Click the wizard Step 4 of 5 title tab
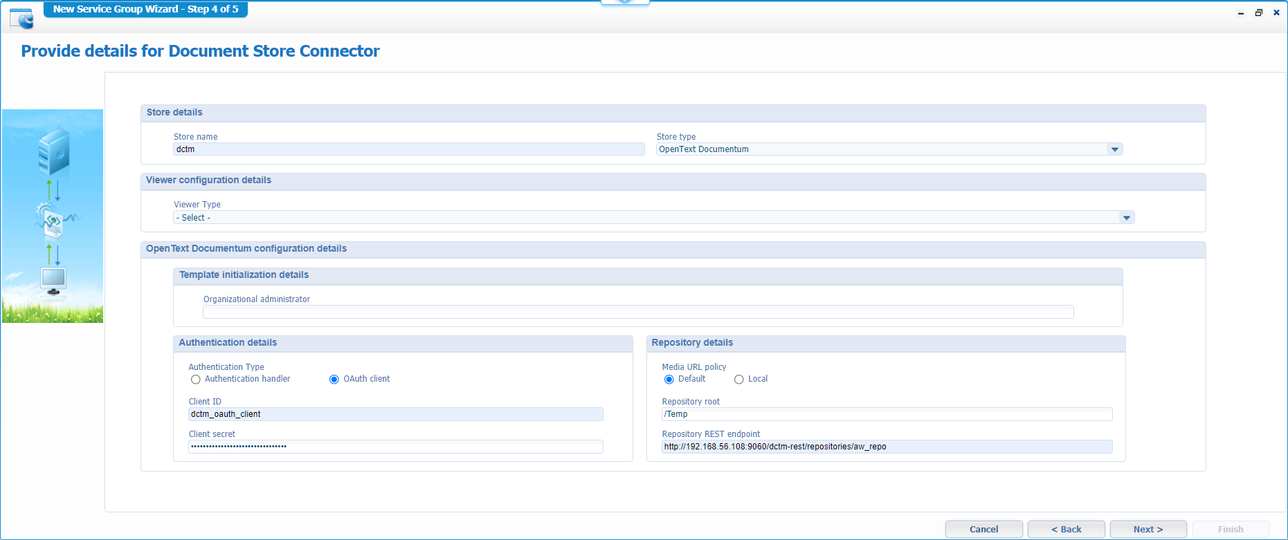This screenshot has height=540, width=1288. 145,9
